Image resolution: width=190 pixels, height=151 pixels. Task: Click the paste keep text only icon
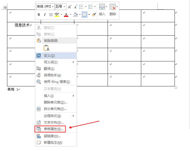coord(46,48)
